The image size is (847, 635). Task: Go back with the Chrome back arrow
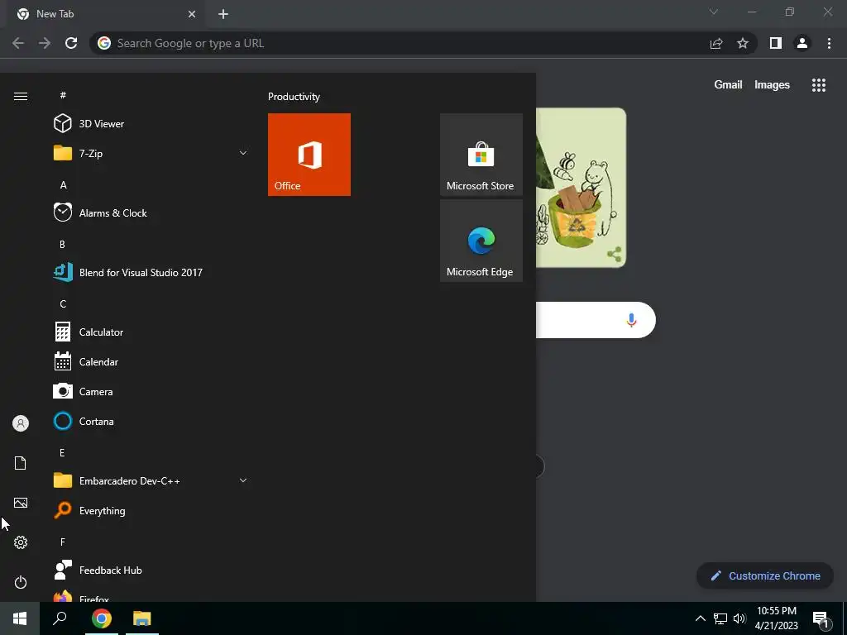tap(18, 43)
